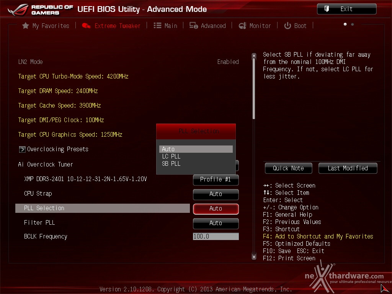
Task: Click the scrollbar down arrow
Action: (254, 257)
